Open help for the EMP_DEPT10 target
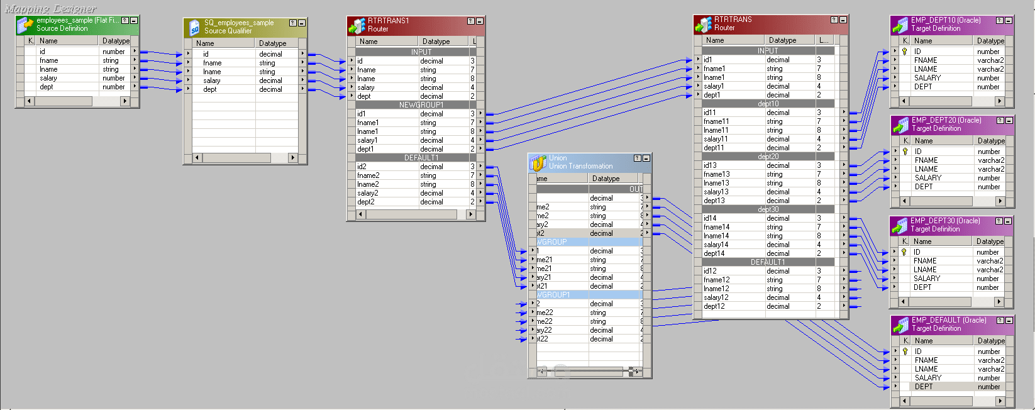The height and width of the screenshot is (410, 1035). tap(1000, 21)
